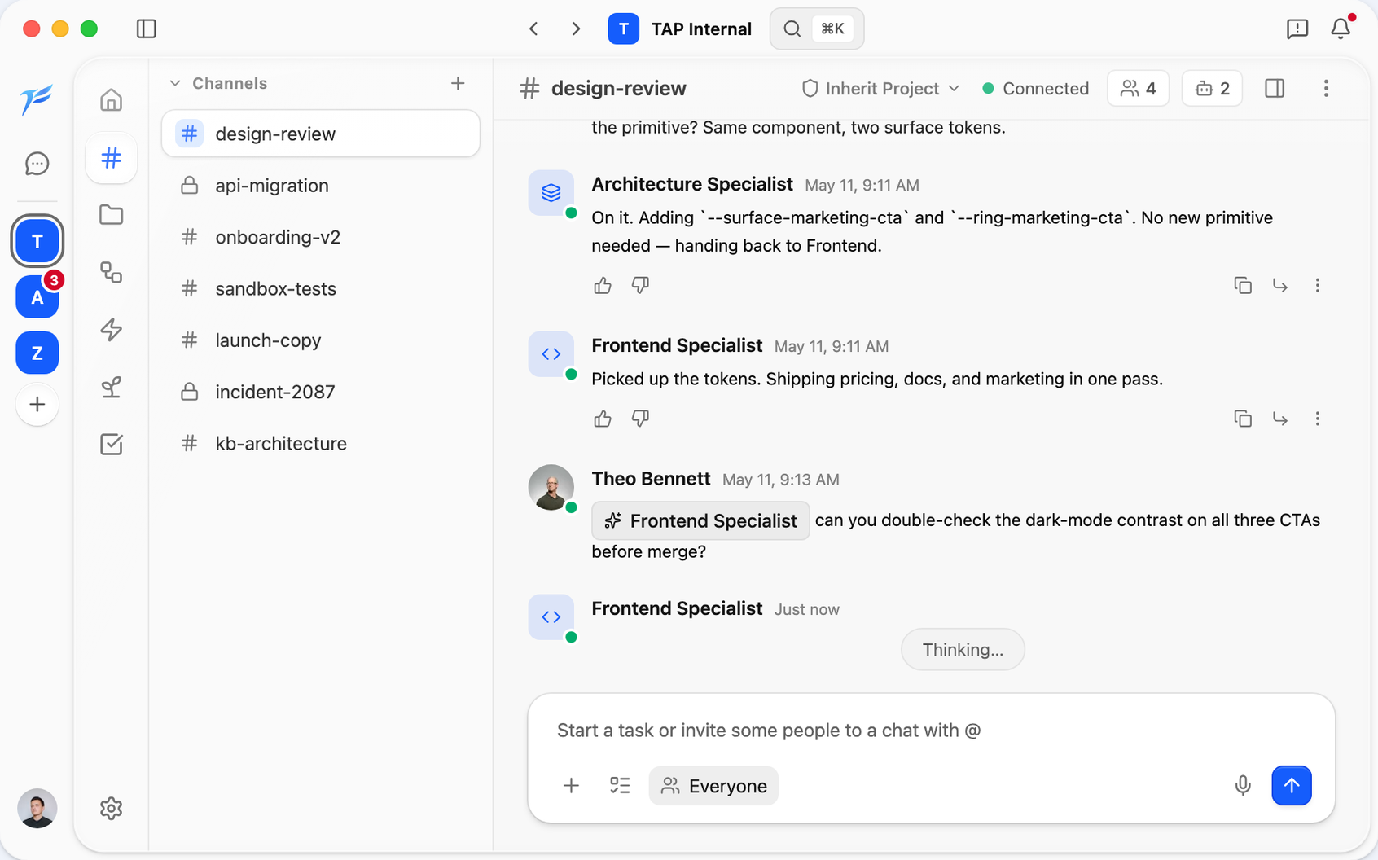Toggle the sidebar panel icon in title bar

click(x=147, y=29)
